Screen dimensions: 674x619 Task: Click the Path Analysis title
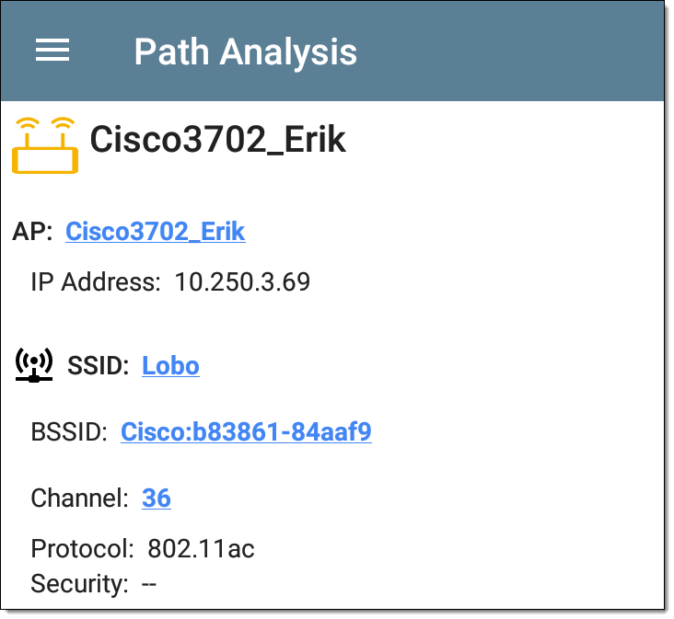pos(246,52)
